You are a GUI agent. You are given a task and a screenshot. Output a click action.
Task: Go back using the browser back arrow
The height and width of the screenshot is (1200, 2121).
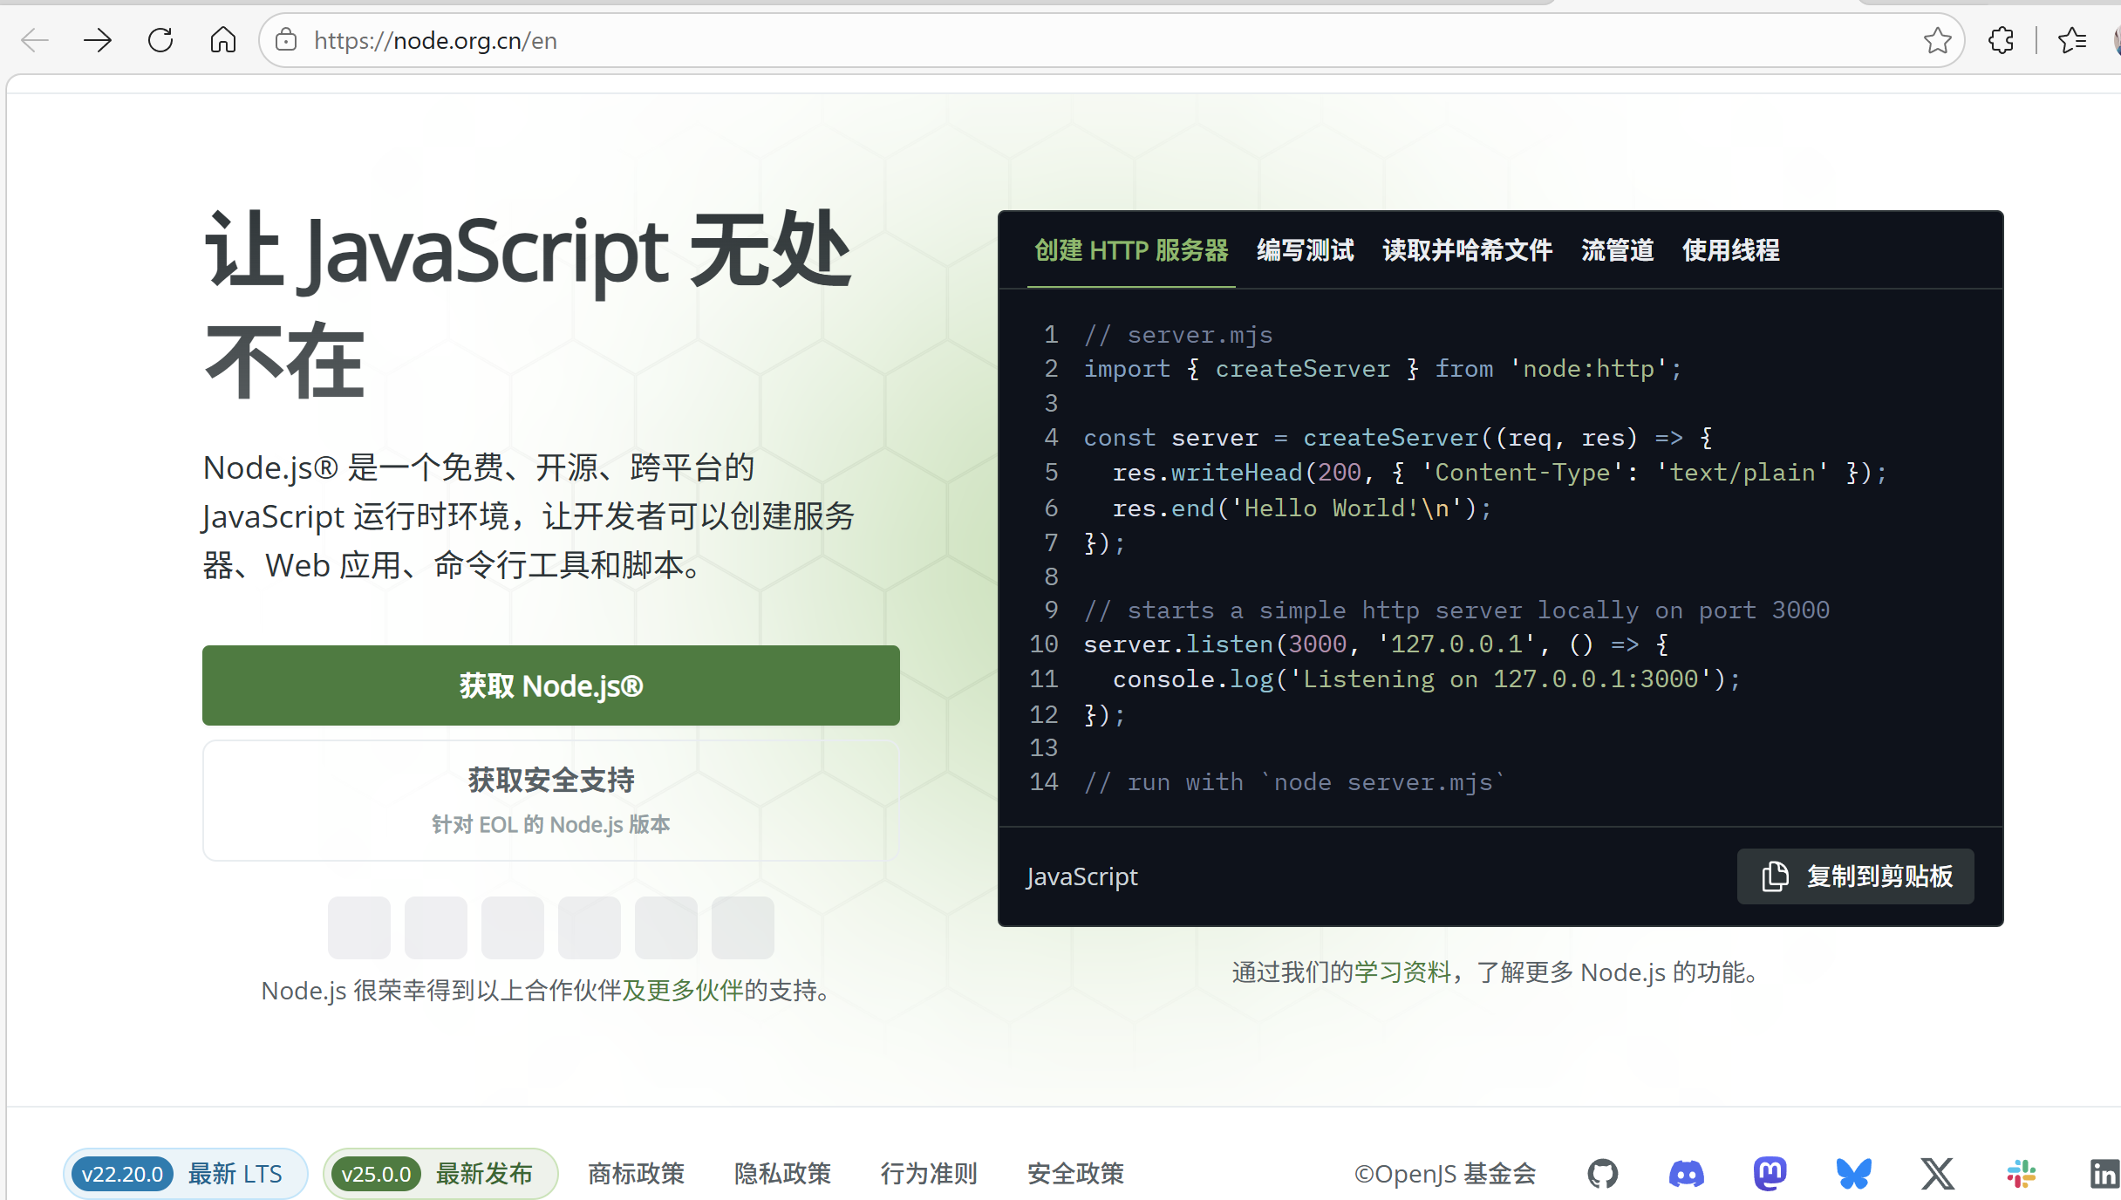[x=35, y=40]
